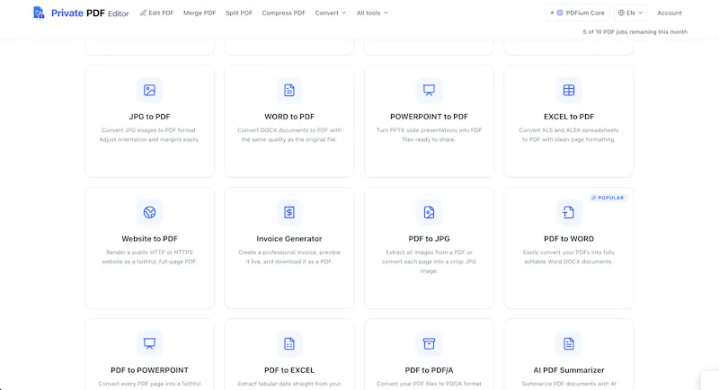The image size is (719, 390).
Task: Click the AI PDF Summarizer document icon
Action: pyautogui.click(x=569, y=343)
